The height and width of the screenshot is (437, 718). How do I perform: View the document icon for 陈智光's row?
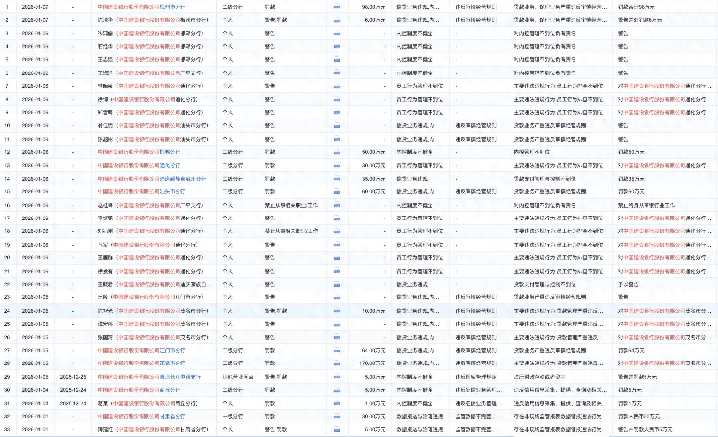pyautogui.click(x=337, y=311)
